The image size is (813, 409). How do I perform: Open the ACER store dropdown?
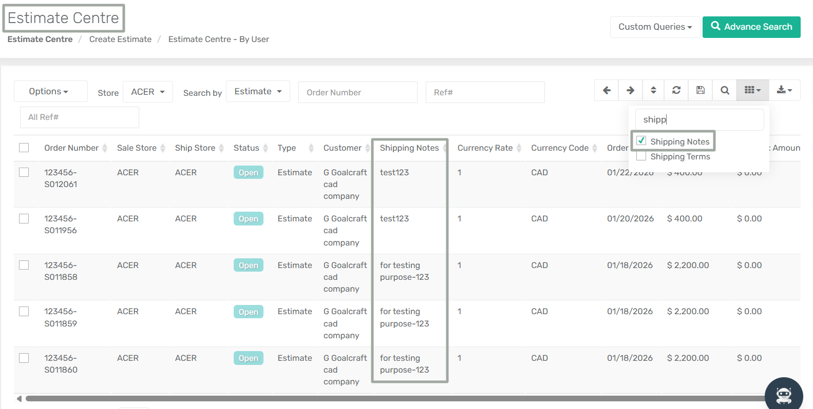[148, 92]
